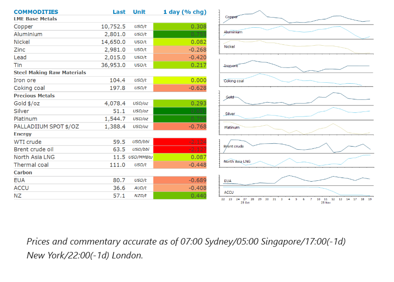Viewport: 394px width, 282px height.
Task: Click the Nickel row name
Action: pos(22,42)
